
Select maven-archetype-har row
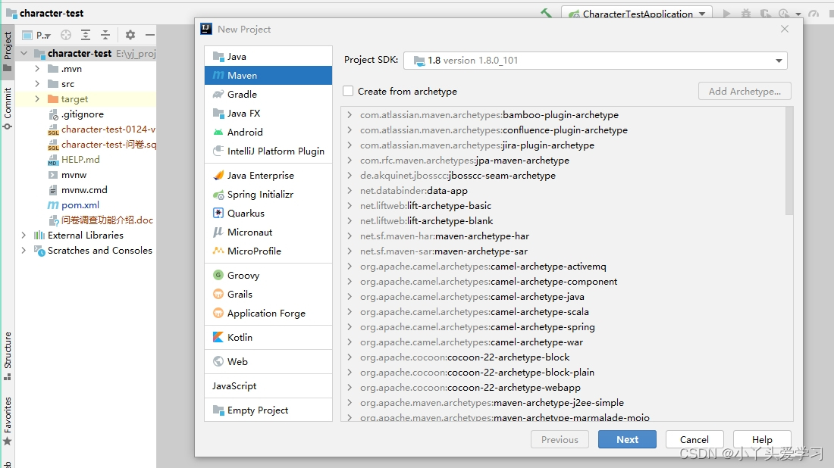(x=563, y=236)
